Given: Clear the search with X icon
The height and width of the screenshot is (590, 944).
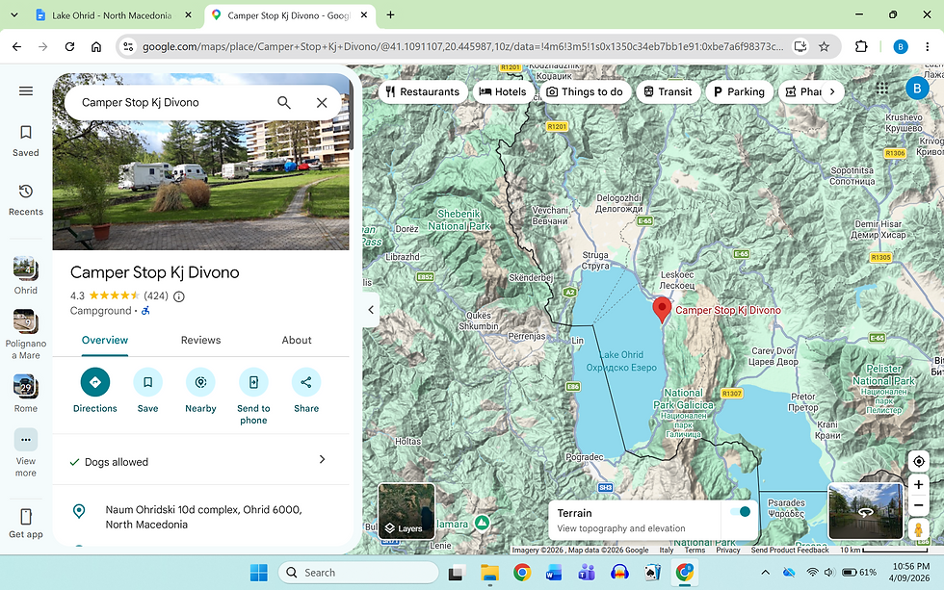Looking at the screenshot, I should [322, 103].
